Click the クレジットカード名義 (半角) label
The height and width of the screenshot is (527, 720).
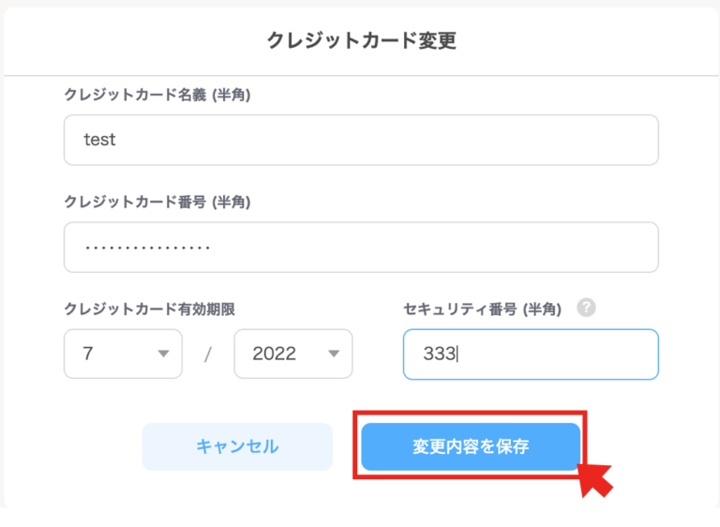click(x=157, y=95)
